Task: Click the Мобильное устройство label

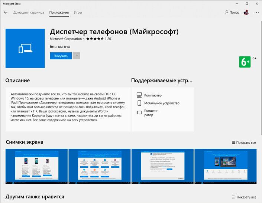Action: pyautogui.click(x=162, y=103)
